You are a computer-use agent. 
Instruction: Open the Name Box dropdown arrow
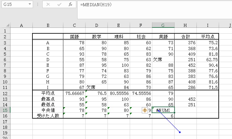30,5
